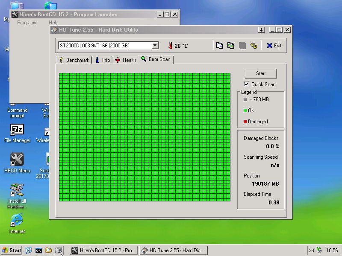Open HD Tune options wrench icon
Image resolution: width=342 pixels, height=256 pixels.
pos(254,46)
